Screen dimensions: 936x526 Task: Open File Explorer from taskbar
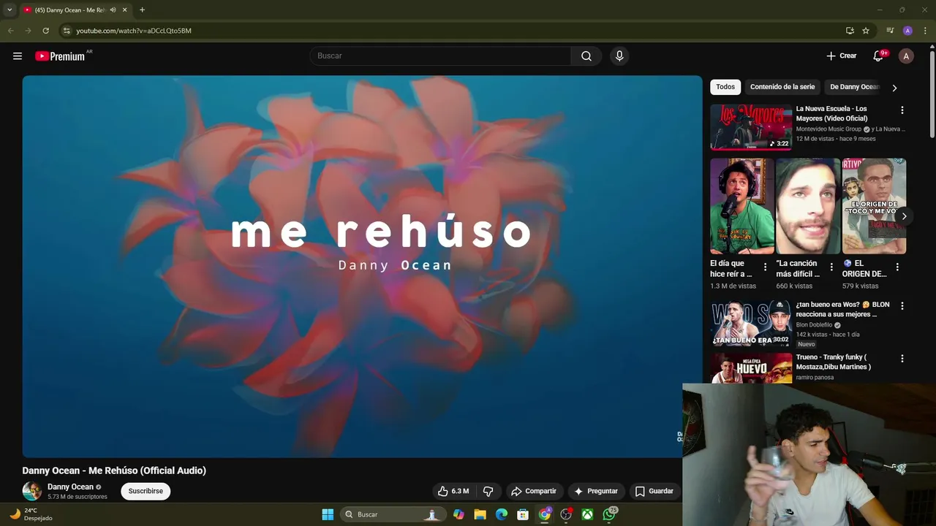pos(480,514)
